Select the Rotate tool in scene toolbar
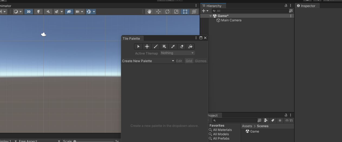 167,12
